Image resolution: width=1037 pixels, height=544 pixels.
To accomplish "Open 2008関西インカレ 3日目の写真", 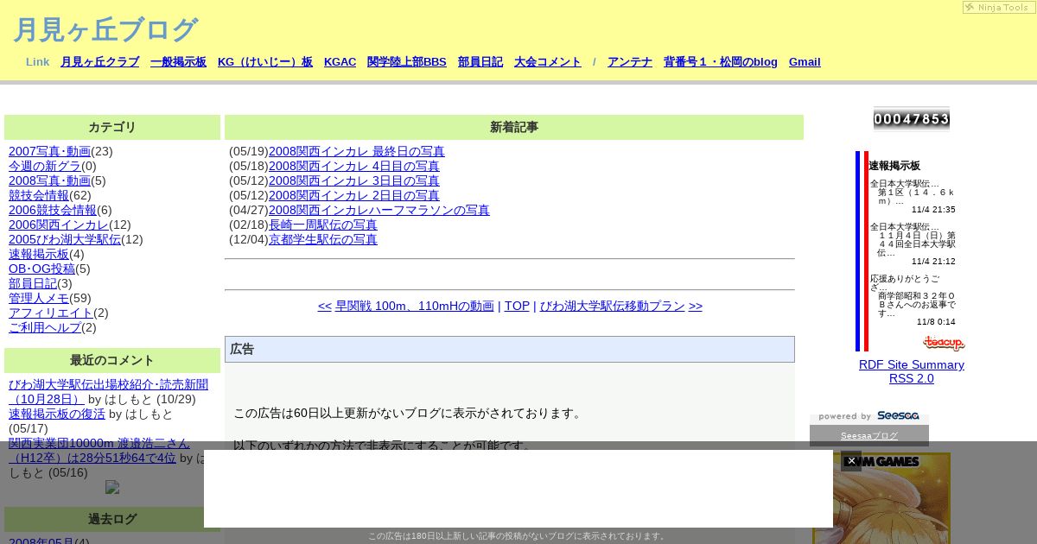I will click(x=354, y=180).
